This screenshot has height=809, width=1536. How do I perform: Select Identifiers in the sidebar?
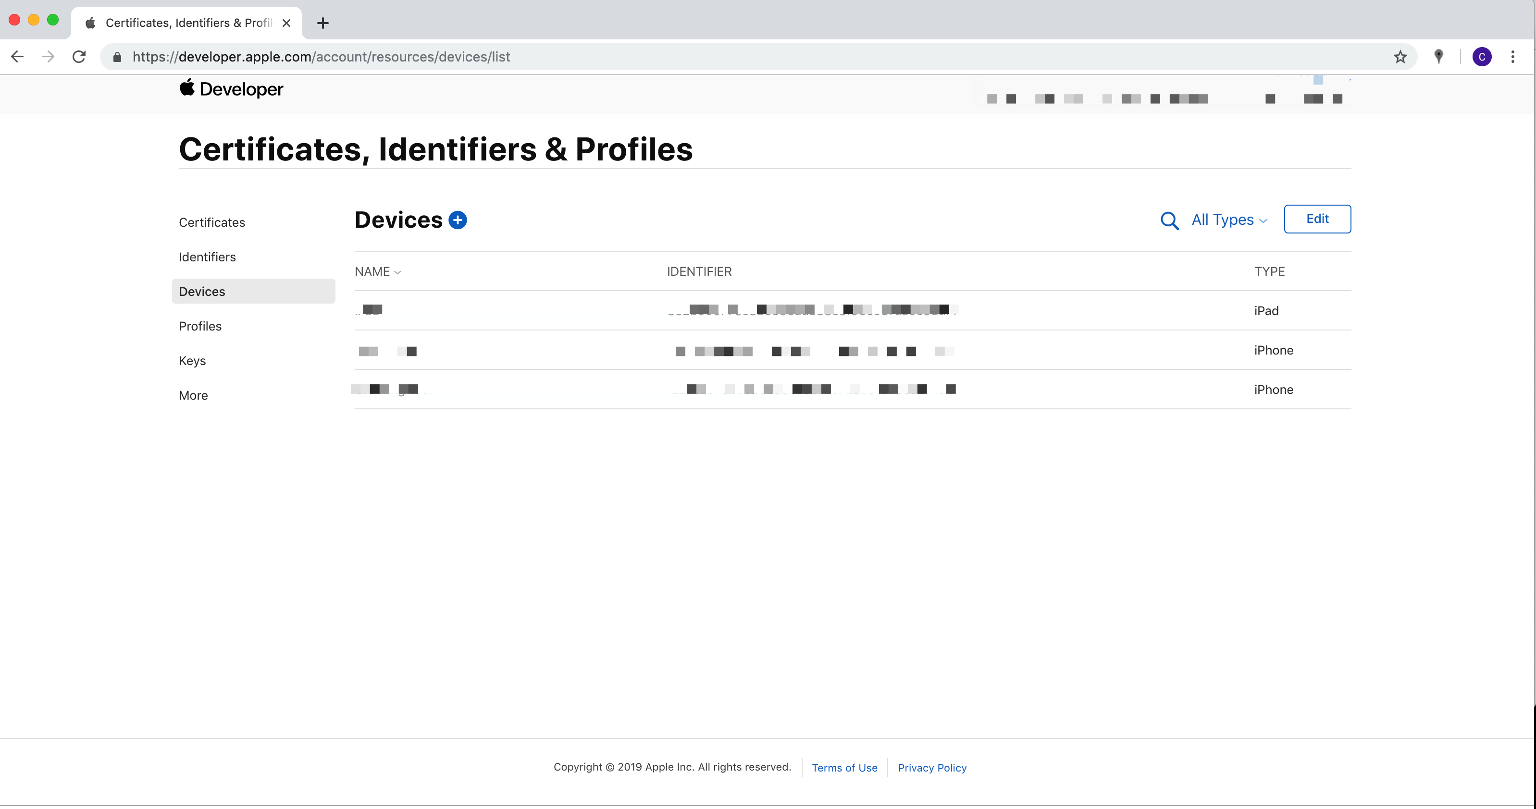(207, 257)
